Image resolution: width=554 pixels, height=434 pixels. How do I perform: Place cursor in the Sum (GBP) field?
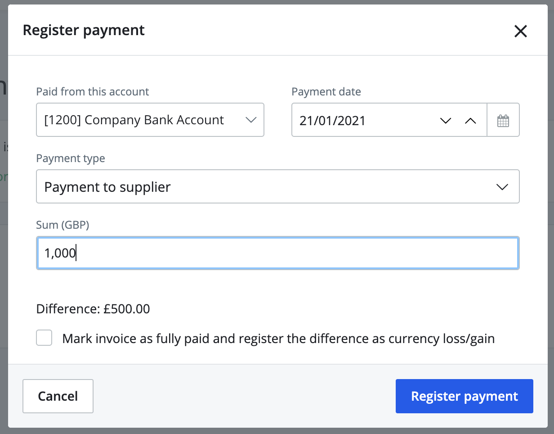[277, 253]
